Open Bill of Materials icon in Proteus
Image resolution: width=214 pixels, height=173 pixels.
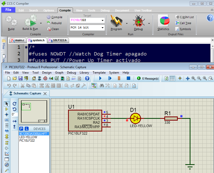(68, 78)
